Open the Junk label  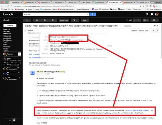(5, 43)
